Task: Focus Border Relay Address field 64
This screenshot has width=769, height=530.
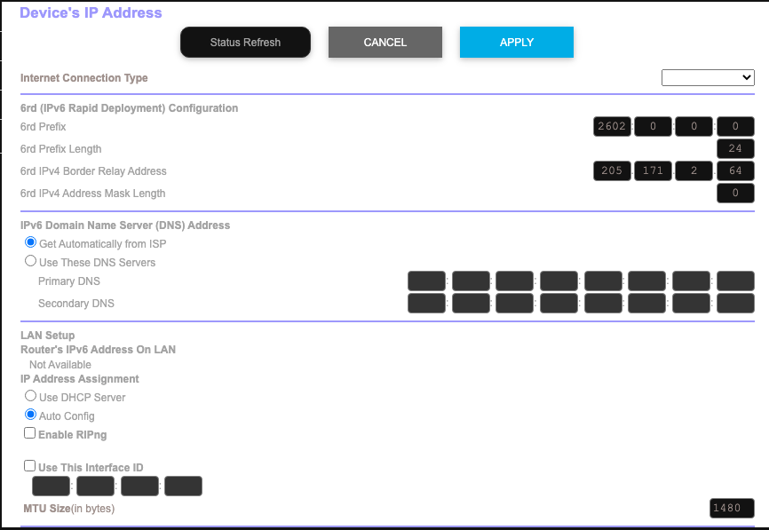Action: 735,170
